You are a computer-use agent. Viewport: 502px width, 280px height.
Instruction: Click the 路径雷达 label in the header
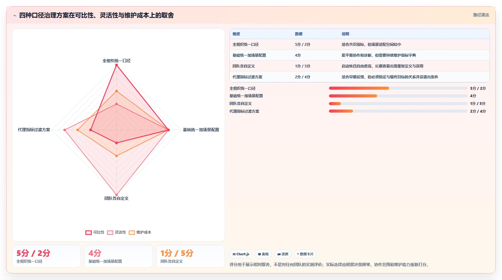coord(481,15)
